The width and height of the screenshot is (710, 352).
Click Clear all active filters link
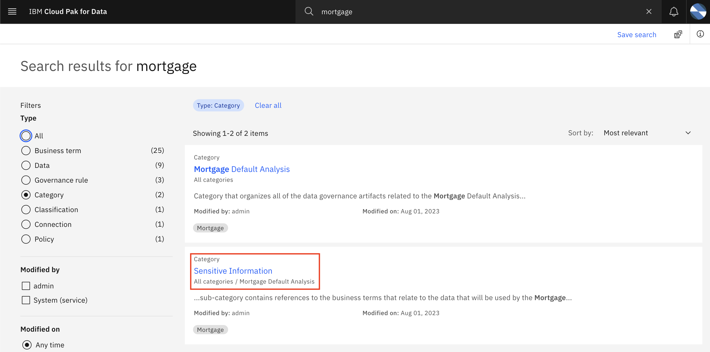[268, 105]
